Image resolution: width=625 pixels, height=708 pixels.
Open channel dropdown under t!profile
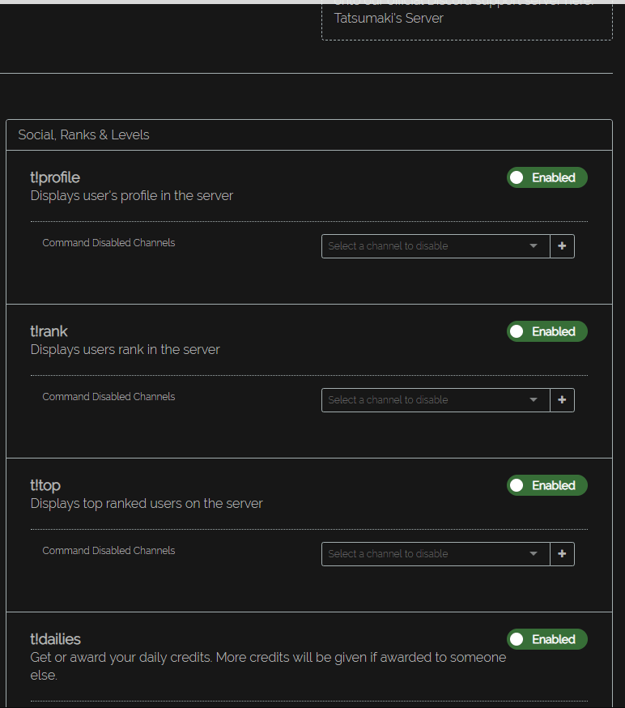(x=435, y=246)
